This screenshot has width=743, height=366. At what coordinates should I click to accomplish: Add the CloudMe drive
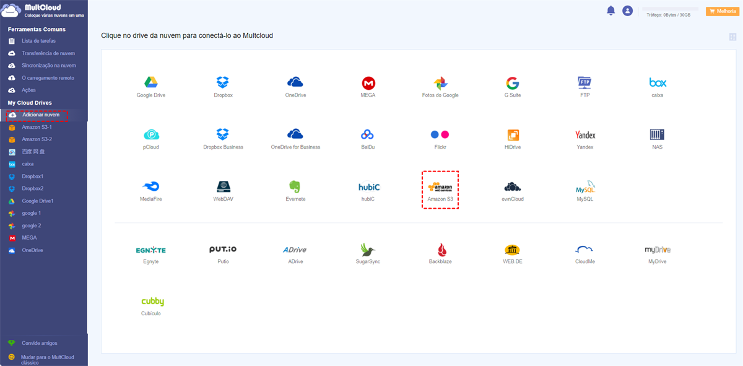[585, 254]
